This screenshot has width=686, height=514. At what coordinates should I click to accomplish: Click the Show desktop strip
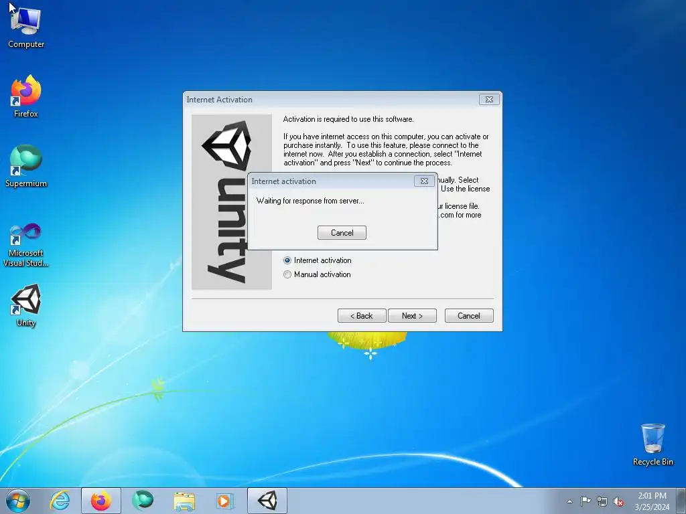coord(681,501)
